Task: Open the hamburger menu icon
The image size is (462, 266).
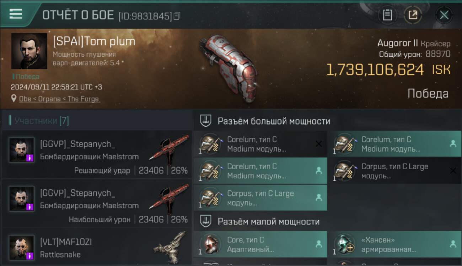Action: 16,14
